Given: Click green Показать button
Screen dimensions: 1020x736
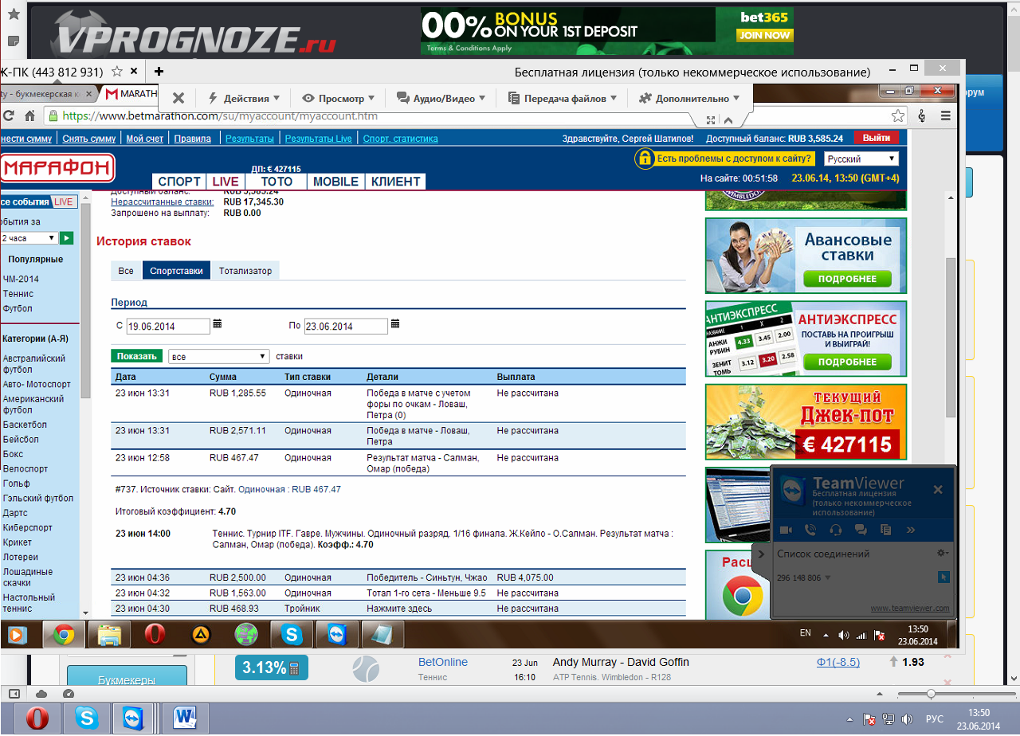Looking at the screenshot, I should (137, 356).
